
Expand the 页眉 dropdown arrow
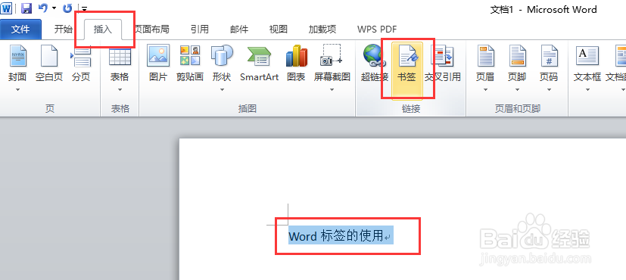click(x=485, y=90)
